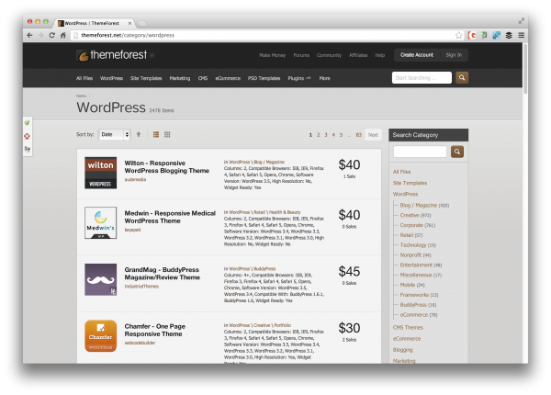Click the Next page button

click(373, 135)
